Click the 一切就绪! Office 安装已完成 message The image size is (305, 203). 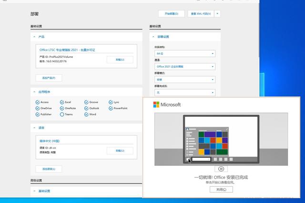tap(221, 177)
